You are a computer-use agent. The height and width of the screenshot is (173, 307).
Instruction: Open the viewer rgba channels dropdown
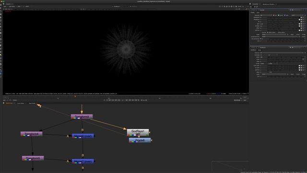click(x=5, y=6)
